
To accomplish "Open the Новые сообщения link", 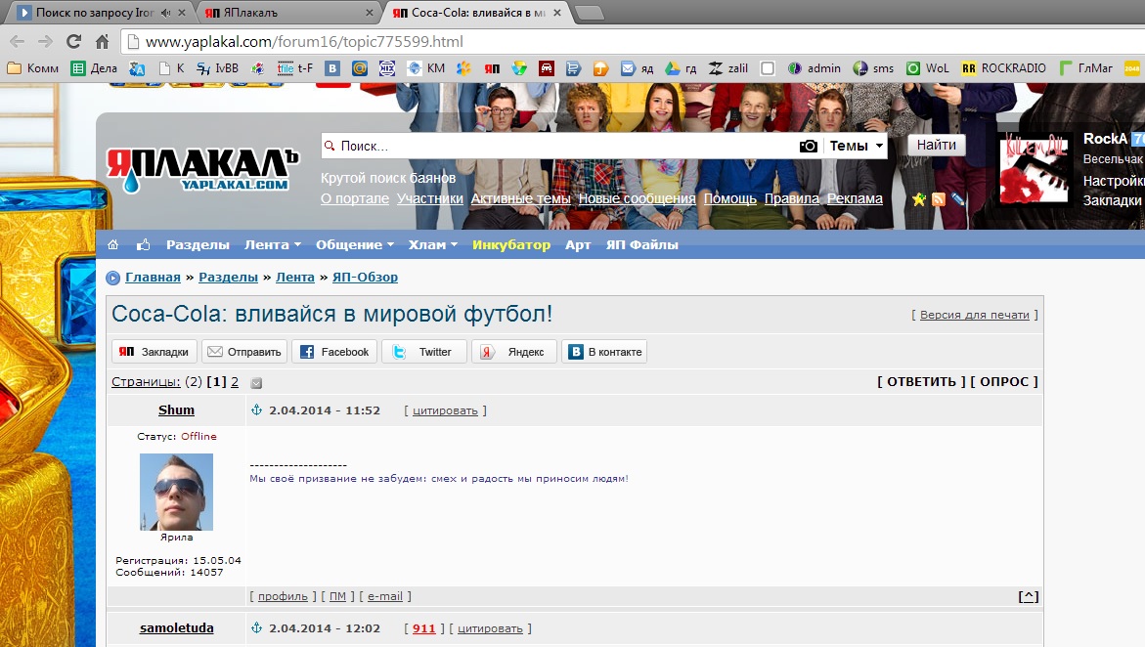I will [x=637, y=197].
